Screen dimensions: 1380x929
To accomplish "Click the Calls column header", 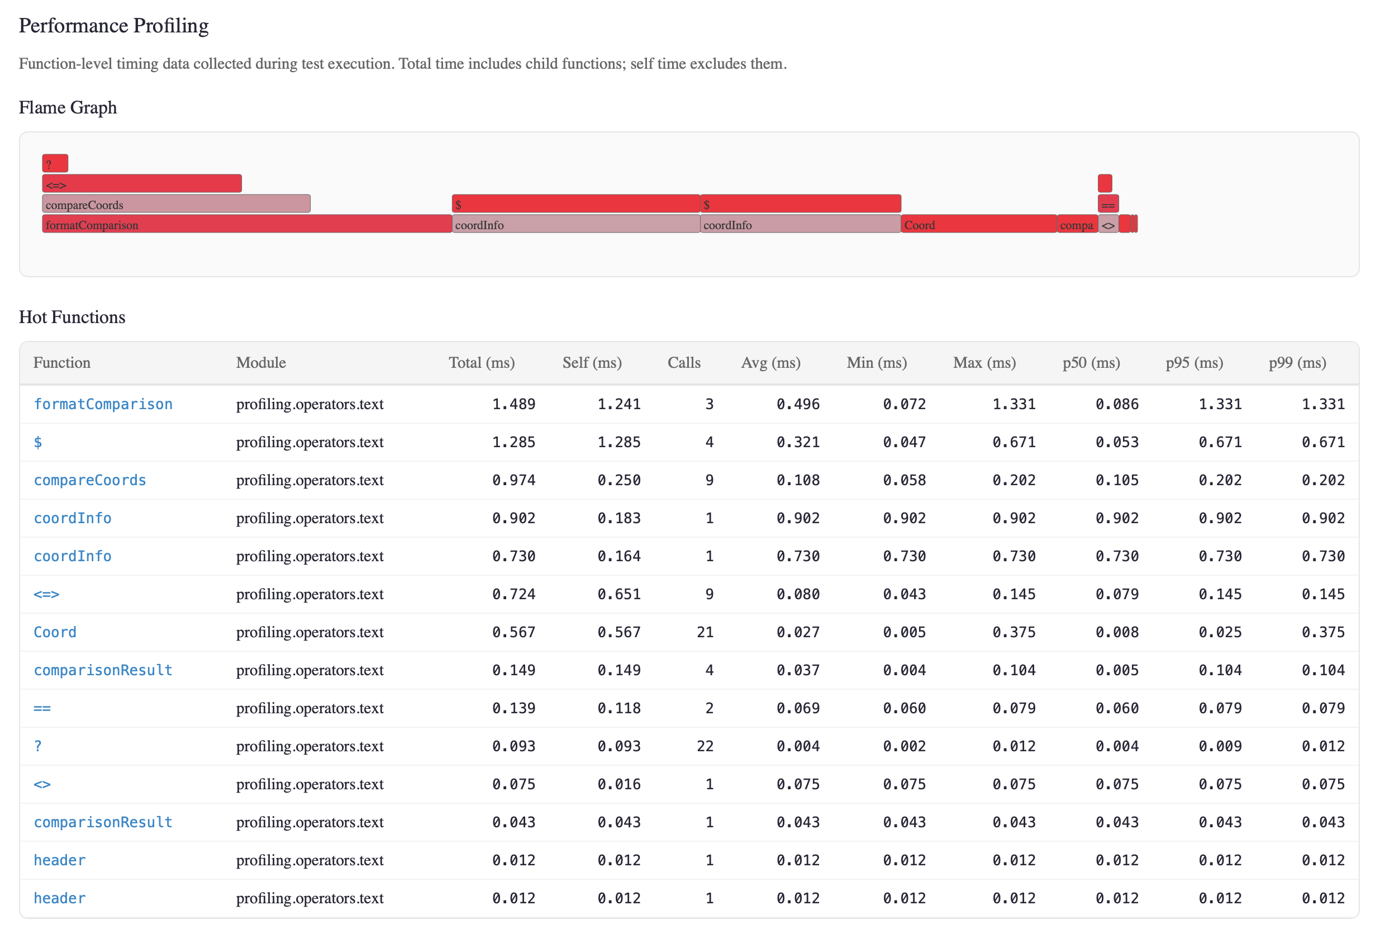I will (684, 363).
